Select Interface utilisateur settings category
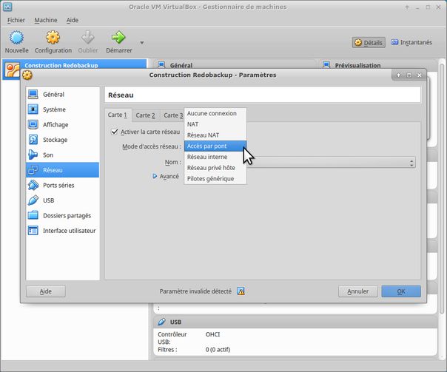Screen dimensions: 447x372 62,231
